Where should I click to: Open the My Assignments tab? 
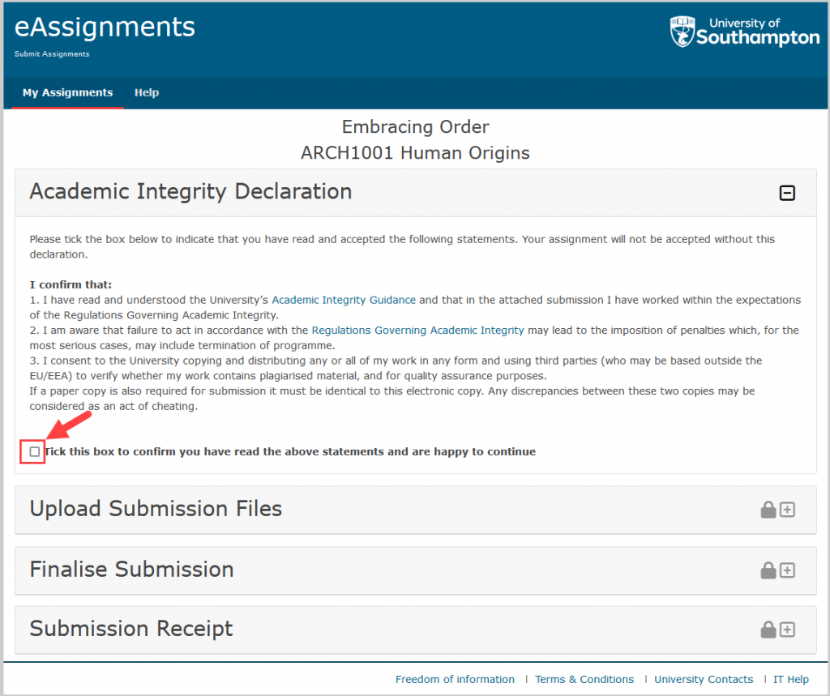coord(67,92)
